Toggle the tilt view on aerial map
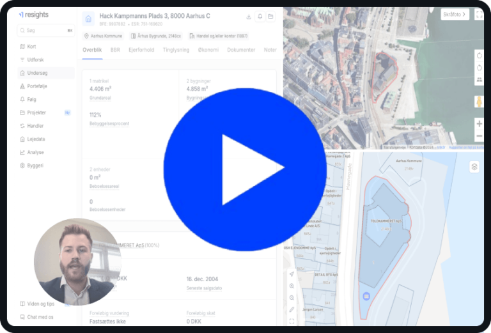 tap(479, 79)
